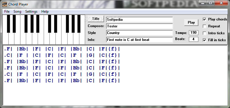This screenshot has height=108, width=230.
Task: Click the Title button
Action: click(96, 19)
